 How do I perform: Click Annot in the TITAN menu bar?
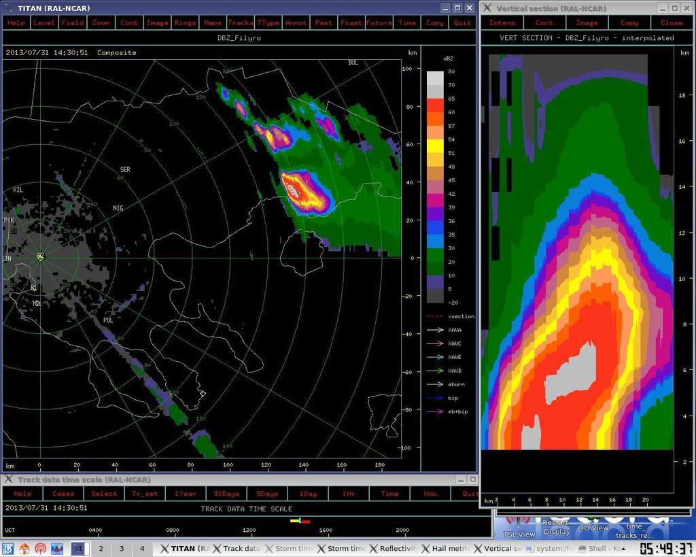tap(296, 22)
